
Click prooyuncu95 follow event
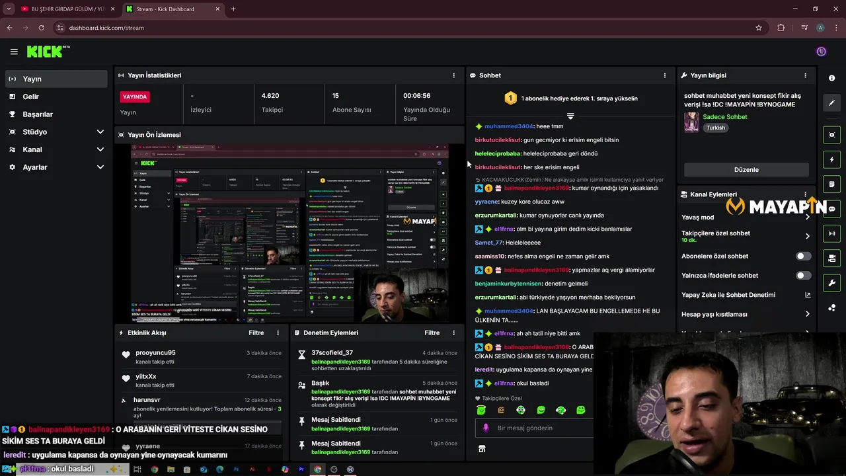(200, 357)
